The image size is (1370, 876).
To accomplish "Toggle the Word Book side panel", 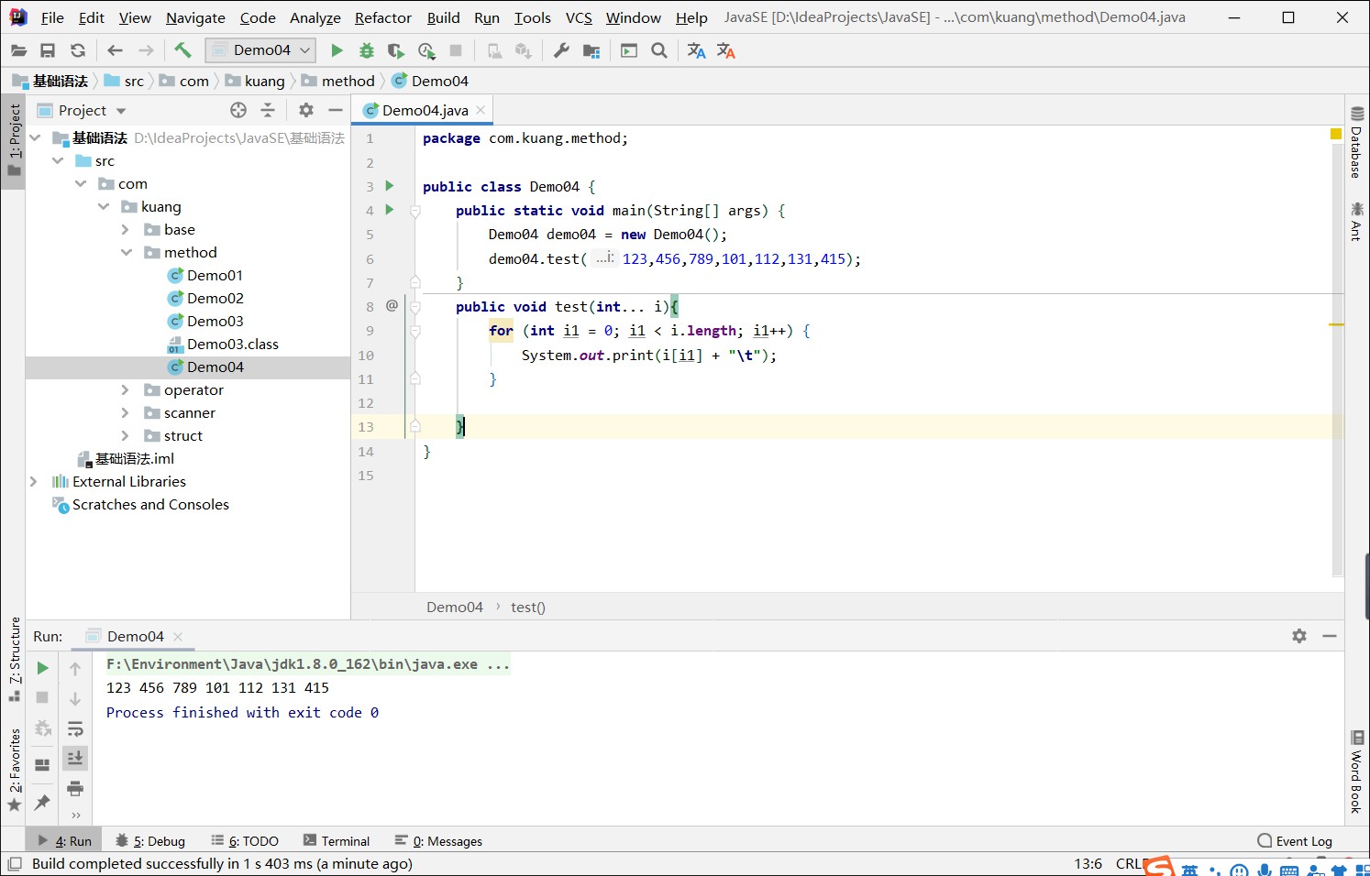I will pyautogui.click(x=1357, y=772).
